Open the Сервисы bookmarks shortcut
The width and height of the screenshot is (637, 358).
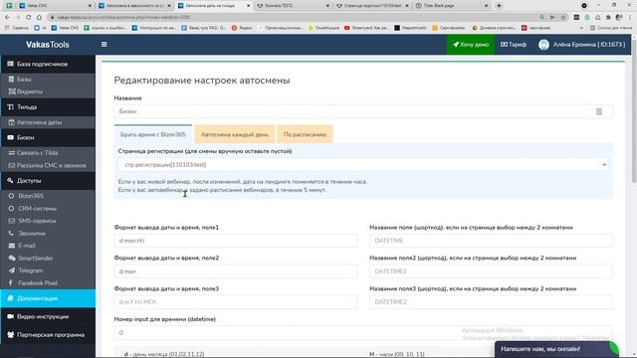tap(17, 28)
